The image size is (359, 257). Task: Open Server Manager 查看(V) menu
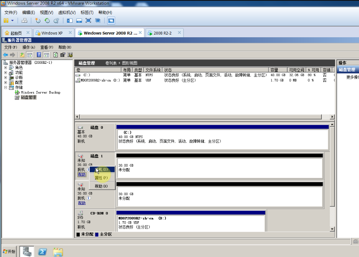click(47, 47)
